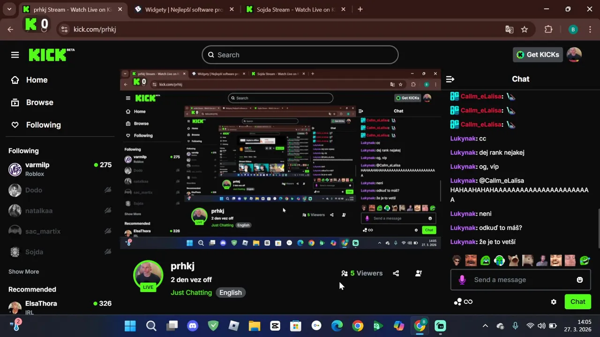Click the follow user icon
The width and height of the screenshot is (600, 337).
point(419,273)
